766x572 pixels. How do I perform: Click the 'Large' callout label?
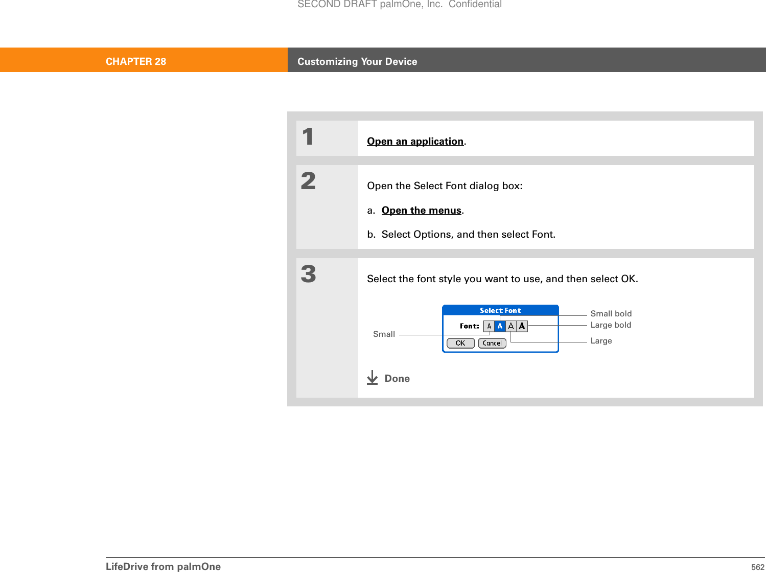(601, 340)
